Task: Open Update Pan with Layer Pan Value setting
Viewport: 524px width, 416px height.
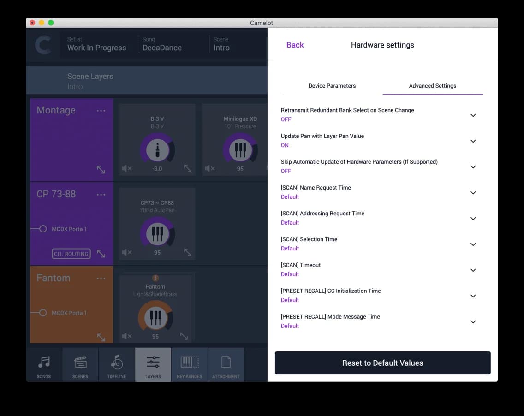Action: click(473, 141)
